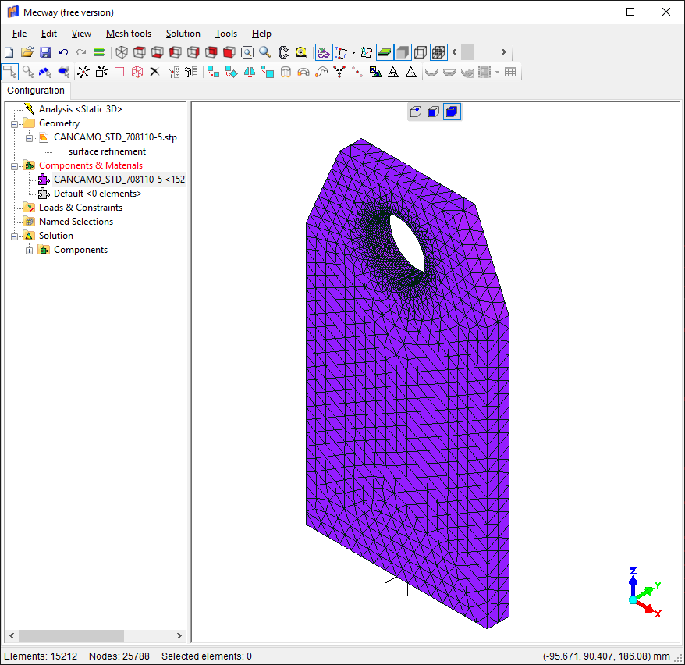Select the rectangle selection cursor tool

(9, 72)
